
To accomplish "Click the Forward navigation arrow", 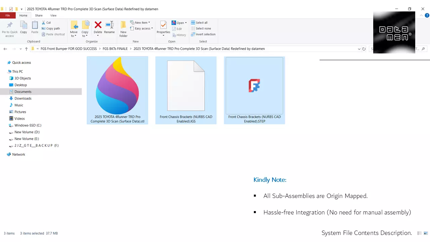I will (x=14, y=49).
